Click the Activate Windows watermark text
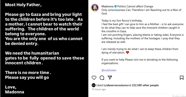The width and height of the screenshot is (186, 97). coord(179,96)
